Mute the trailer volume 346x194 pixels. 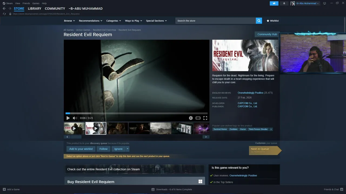[x=75, y=118]
